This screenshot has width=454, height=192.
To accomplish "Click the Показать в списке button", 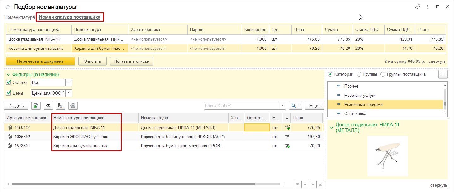I will (x=132, y=61).
